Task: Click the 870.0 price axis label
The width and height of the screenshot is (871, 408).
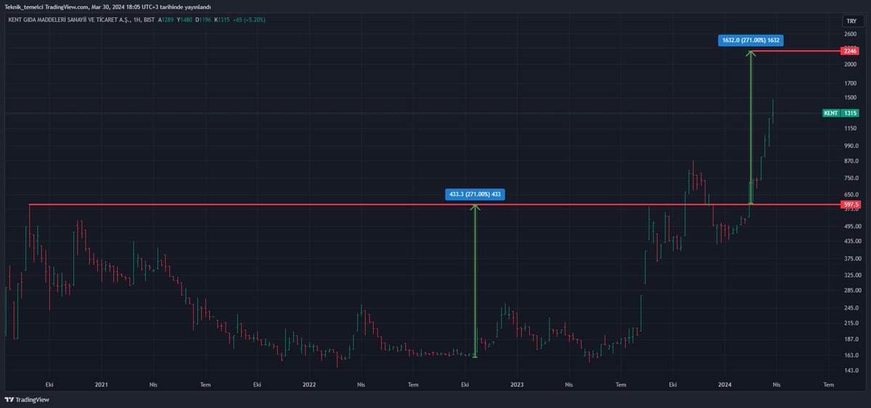Action: coord(851,161)
